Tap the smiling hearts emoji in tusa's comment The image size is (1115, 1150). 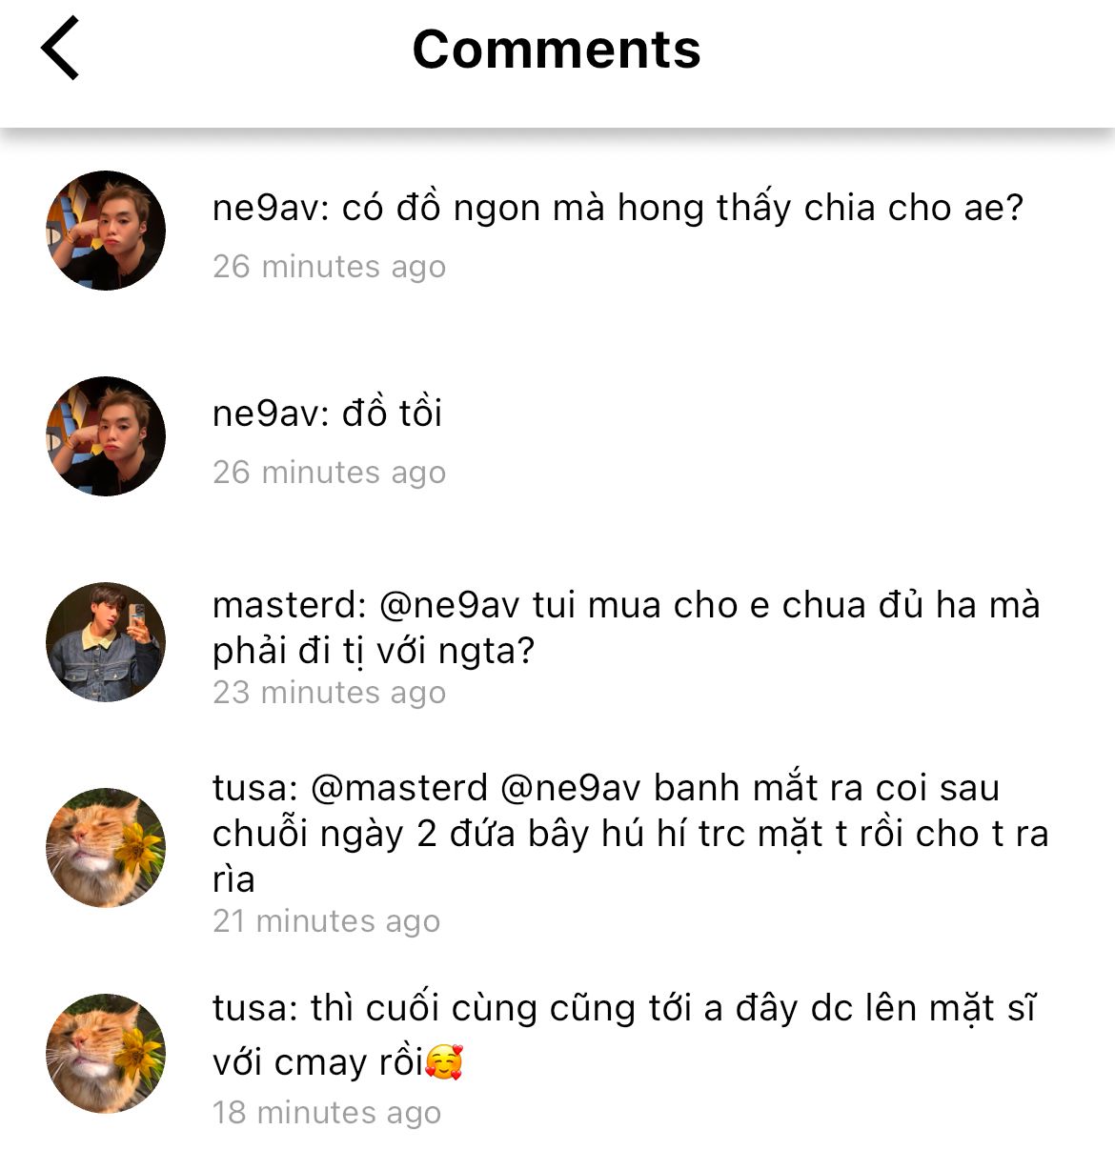pyautogui.click(x=444, y=1062)
